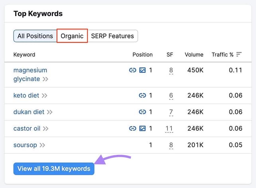Expand arrows next to soursop keyword
The height and width of the screenshot is (188, 256).
tap(42, 145)
